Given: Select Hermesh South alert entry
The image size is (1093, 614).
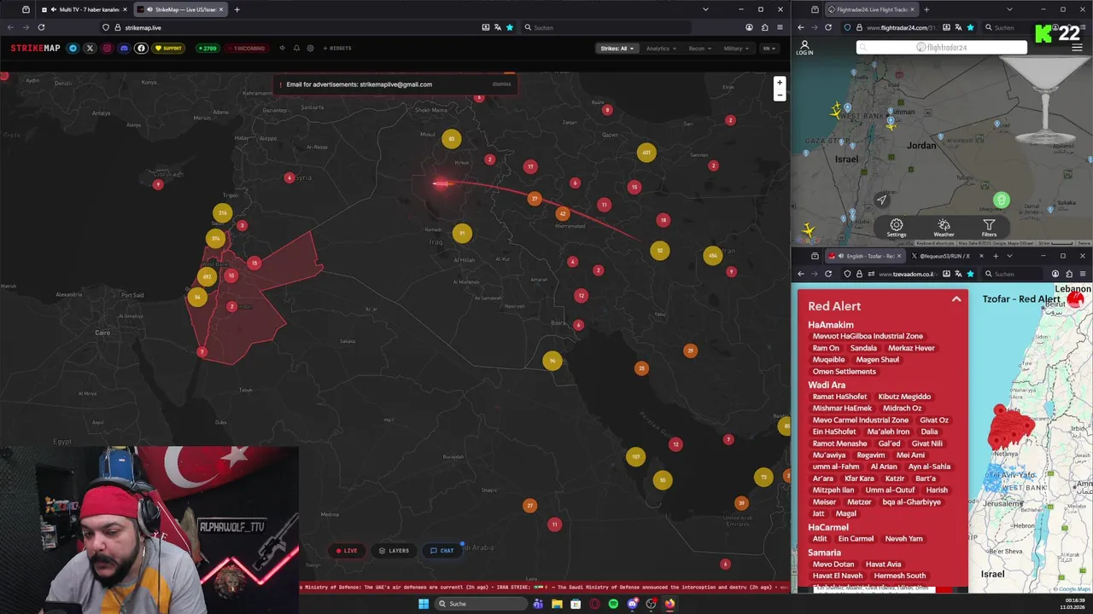Looking at the screenshot, I should click(x=899, y=576).
